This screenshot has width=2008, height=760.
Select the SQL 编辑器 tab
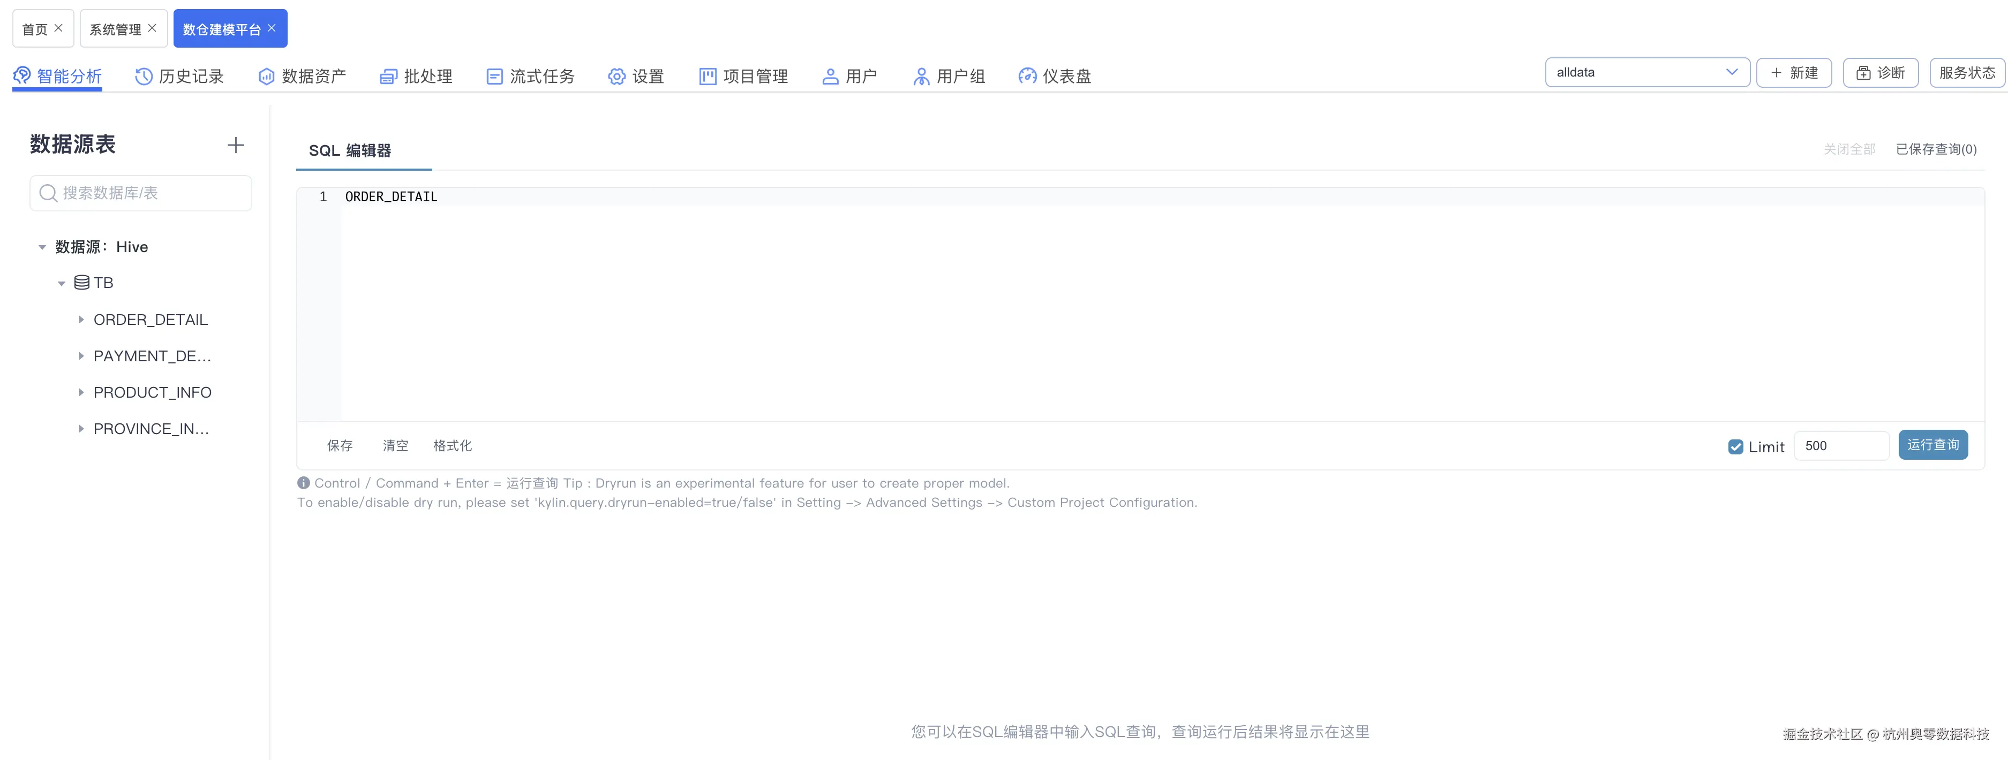pyautogui.click(x=349, y=150)
